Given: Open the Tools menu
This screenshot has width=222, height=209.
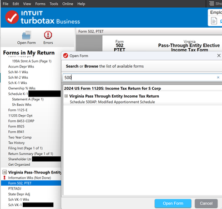Looking at the screenshot, I should (x=54, y=4).
